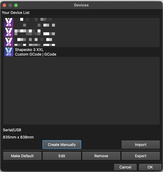The height and width of the screenshot is (172, 163).
Task: Click the third purple device icon in list
Action: (x=9, y=42)
